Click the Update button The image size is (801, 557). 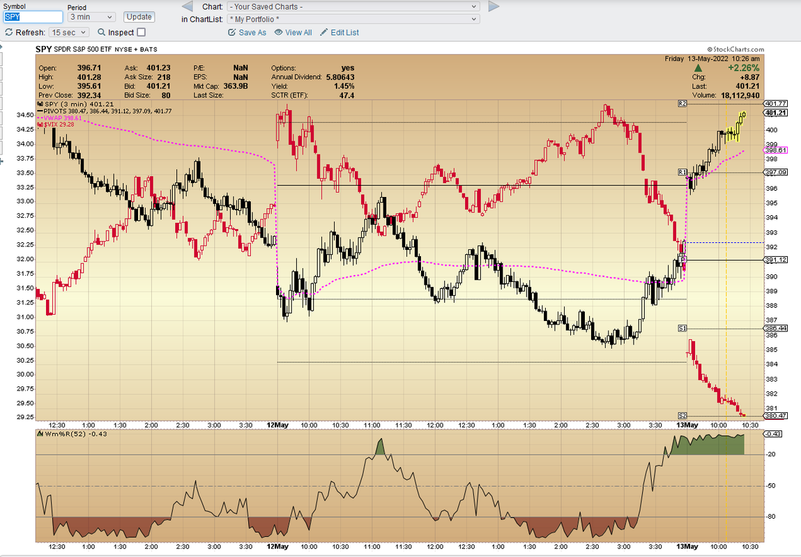(139, 17)
